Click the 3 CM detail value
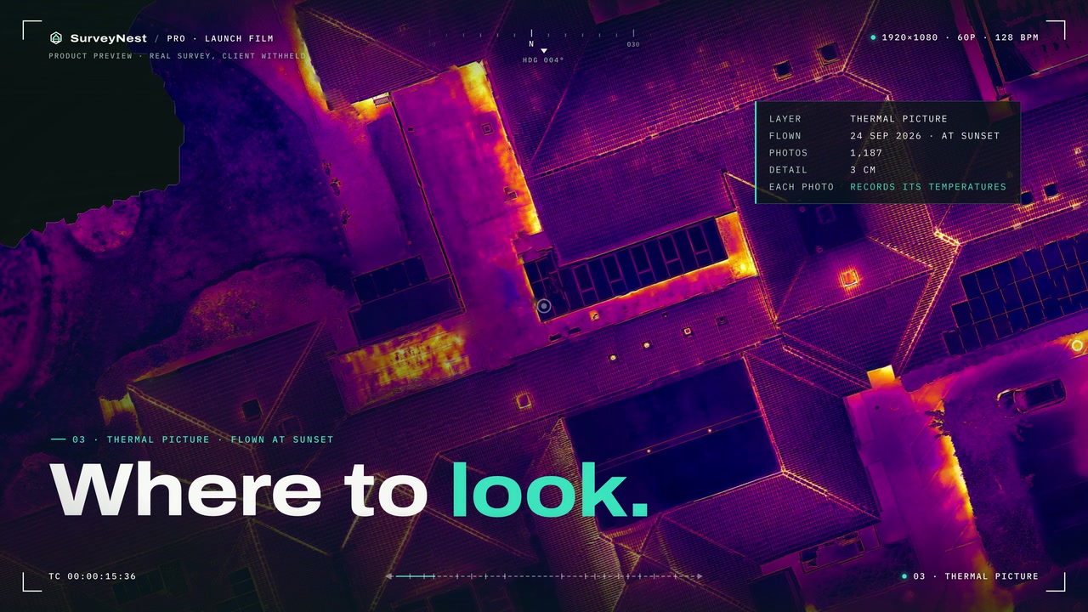This screenshot has width=1088, height=612. [863, 170]
